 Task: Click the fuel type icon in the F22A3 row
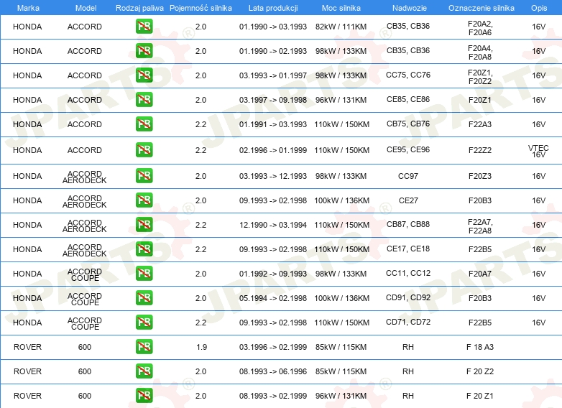click(144, 124)
